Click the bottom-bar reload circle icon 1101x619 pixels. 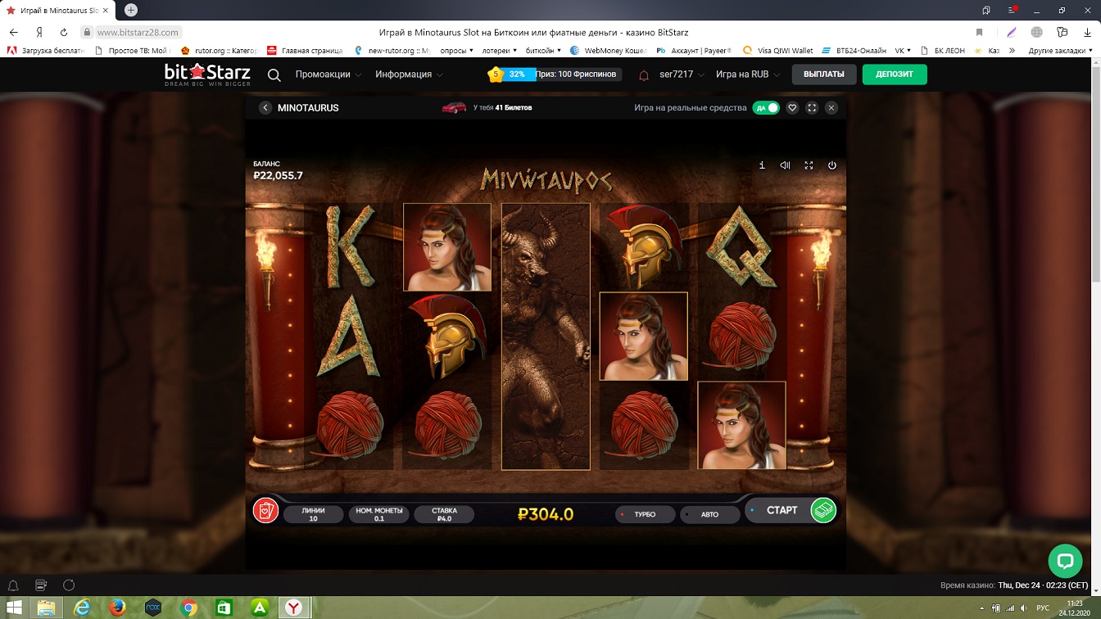point(69,585)
